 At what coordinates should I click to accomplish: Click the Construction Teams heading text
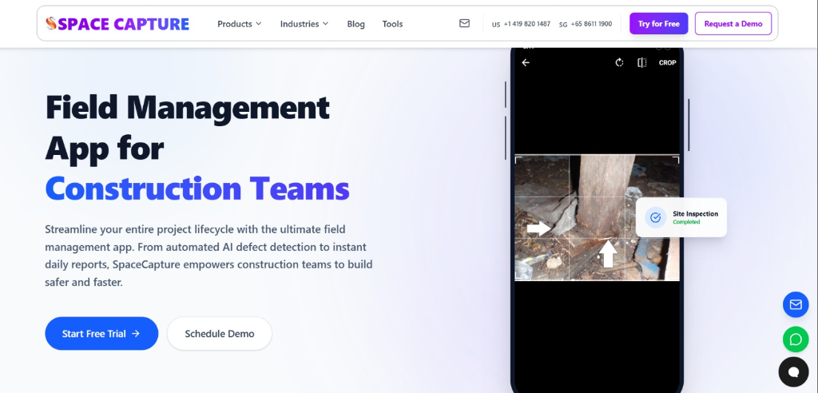pyautogui.click(x=197, y=189)
